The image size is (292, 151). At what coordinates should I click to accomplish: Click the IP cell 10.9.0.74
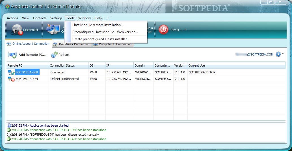tap(119, 79)
